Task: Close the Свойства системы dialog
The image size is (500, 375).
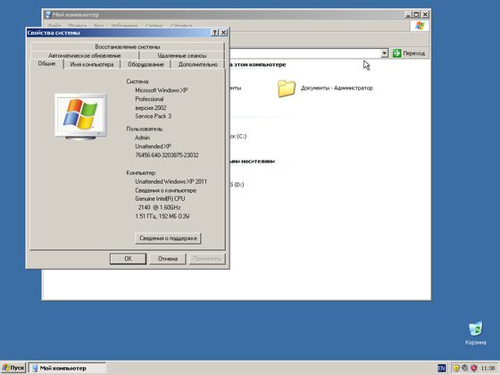Action: tap(224, 32)
